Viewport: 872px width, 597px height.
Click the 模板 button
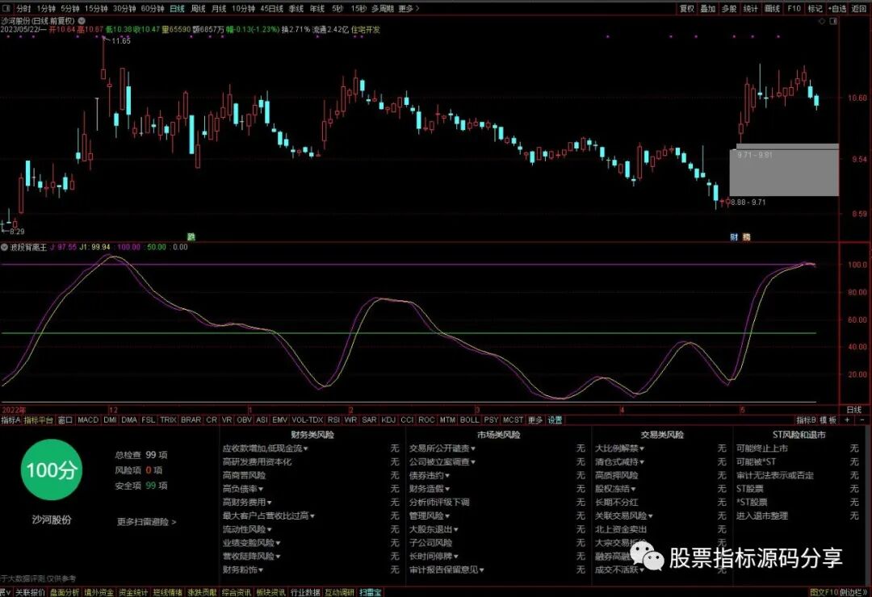828,420
